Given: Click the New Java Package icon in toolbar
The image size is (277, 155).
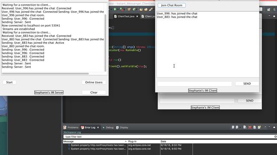Looking at the screenshot, I should 129,9.
